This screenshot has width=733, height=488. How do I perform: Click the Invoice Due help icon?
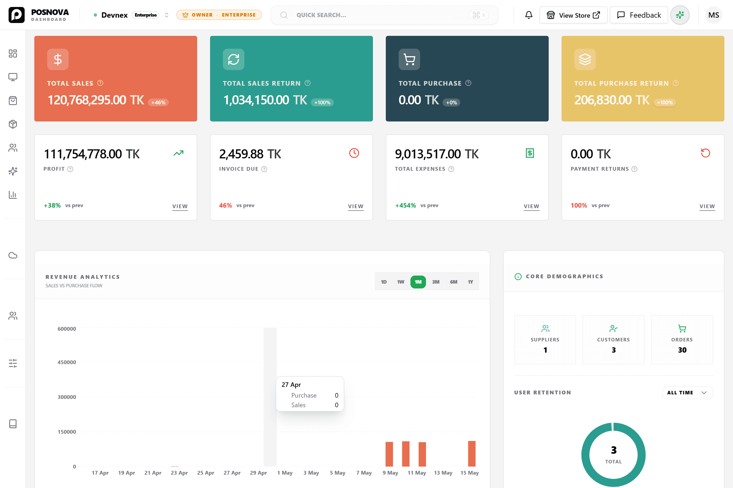coord(264,169)
